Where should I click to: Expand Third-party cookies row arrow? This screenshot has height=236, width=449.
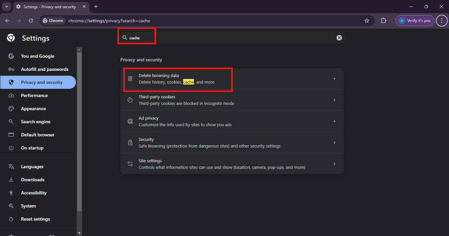(x=335, y=100)
